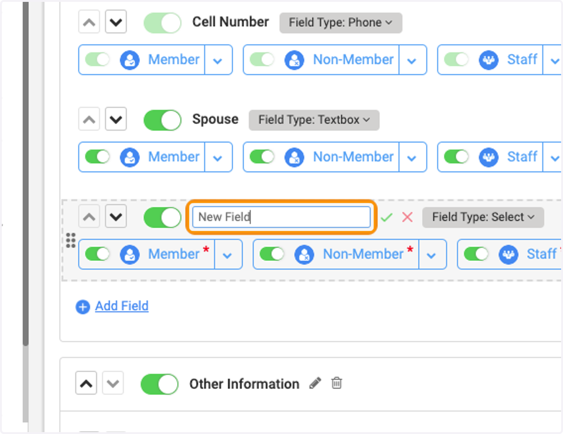Toggle Staff switch for New Field

[x=476, y=254]
